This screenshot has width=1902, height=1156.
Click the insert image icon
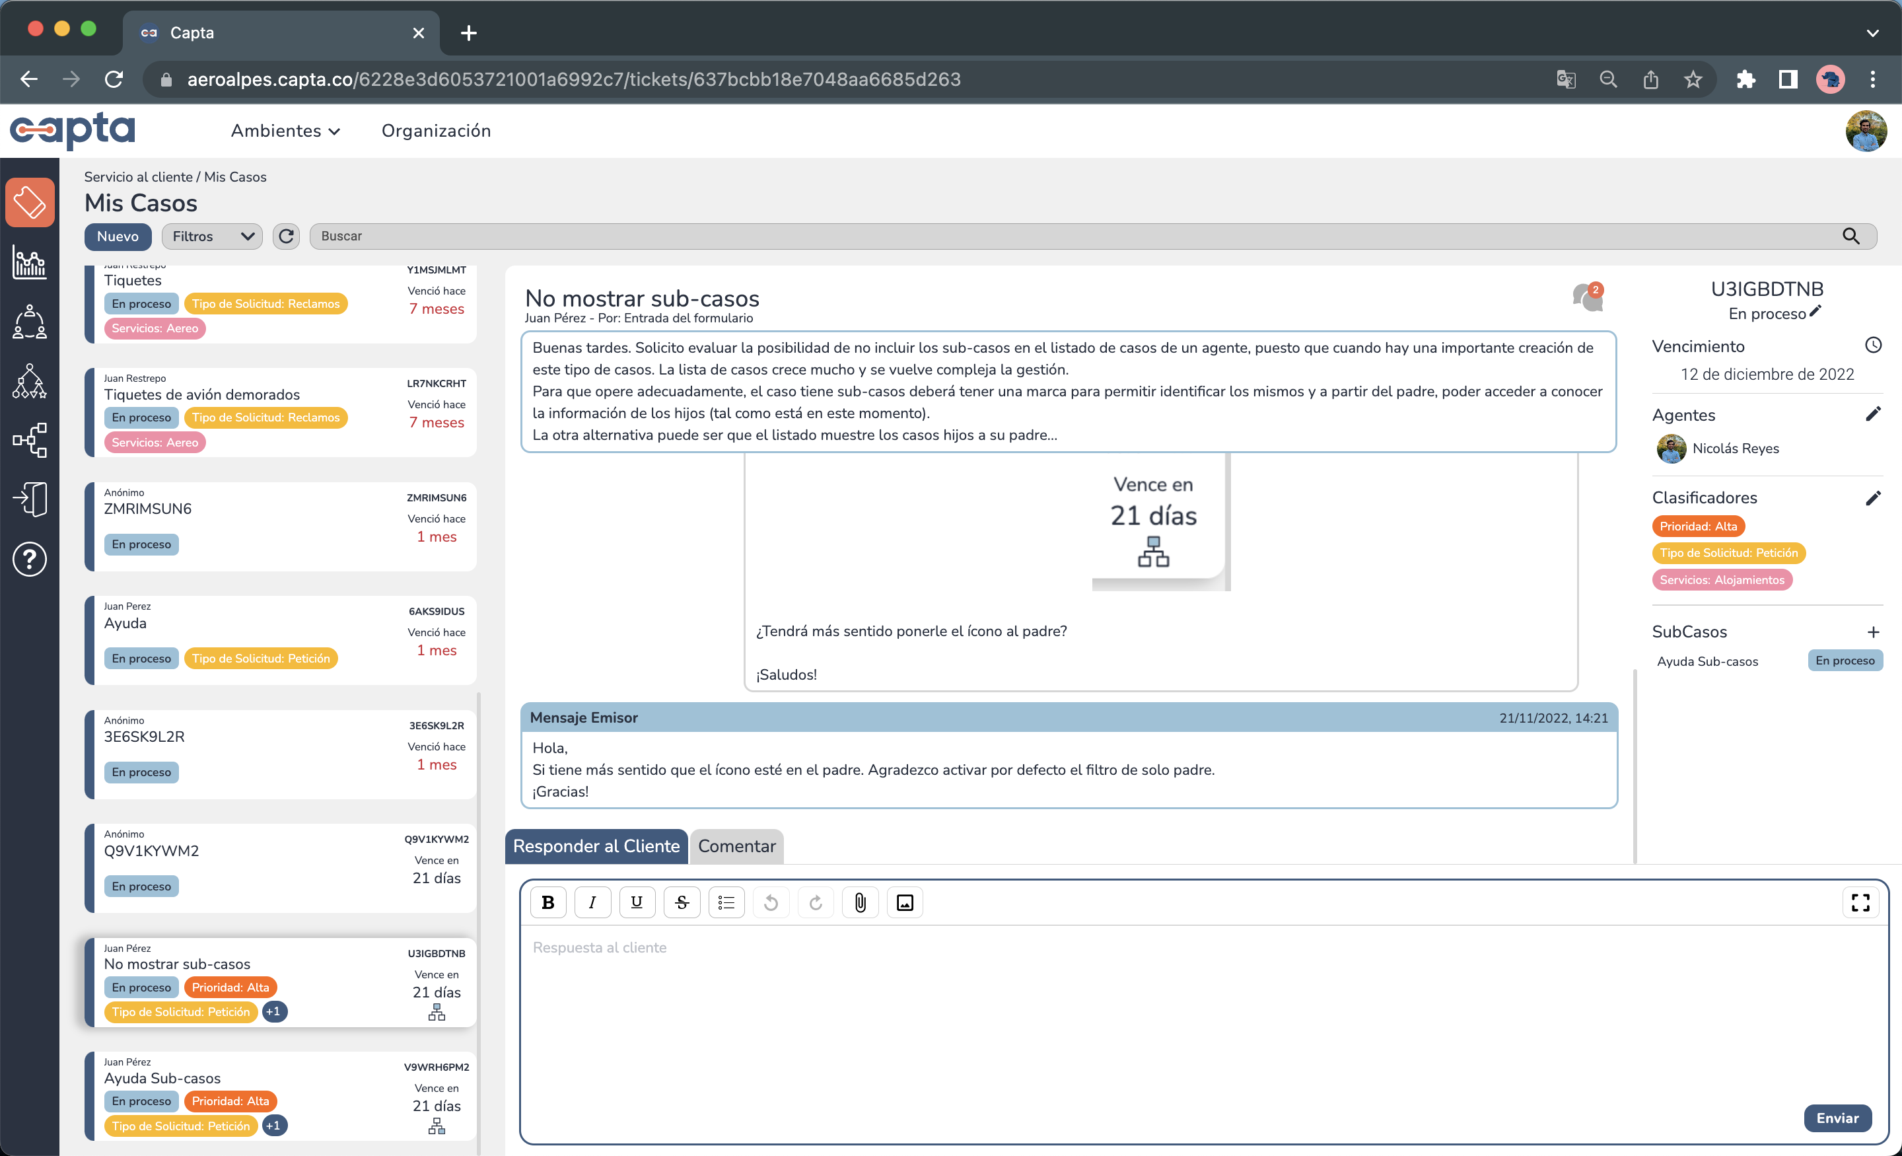[x=905, y=902]
